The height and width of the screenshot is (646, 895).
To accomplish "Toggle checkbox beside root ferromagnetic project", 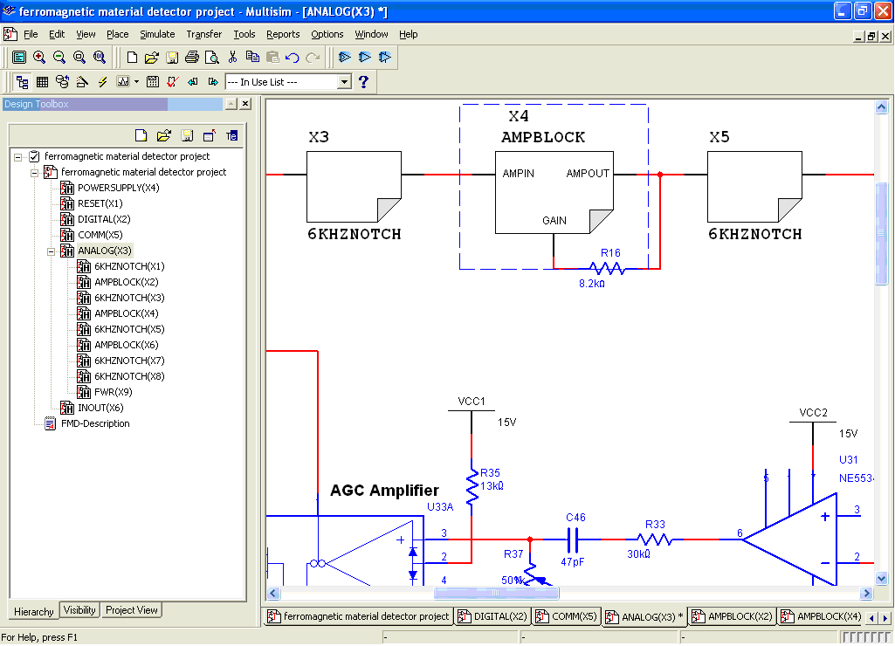I will (34, 156).
